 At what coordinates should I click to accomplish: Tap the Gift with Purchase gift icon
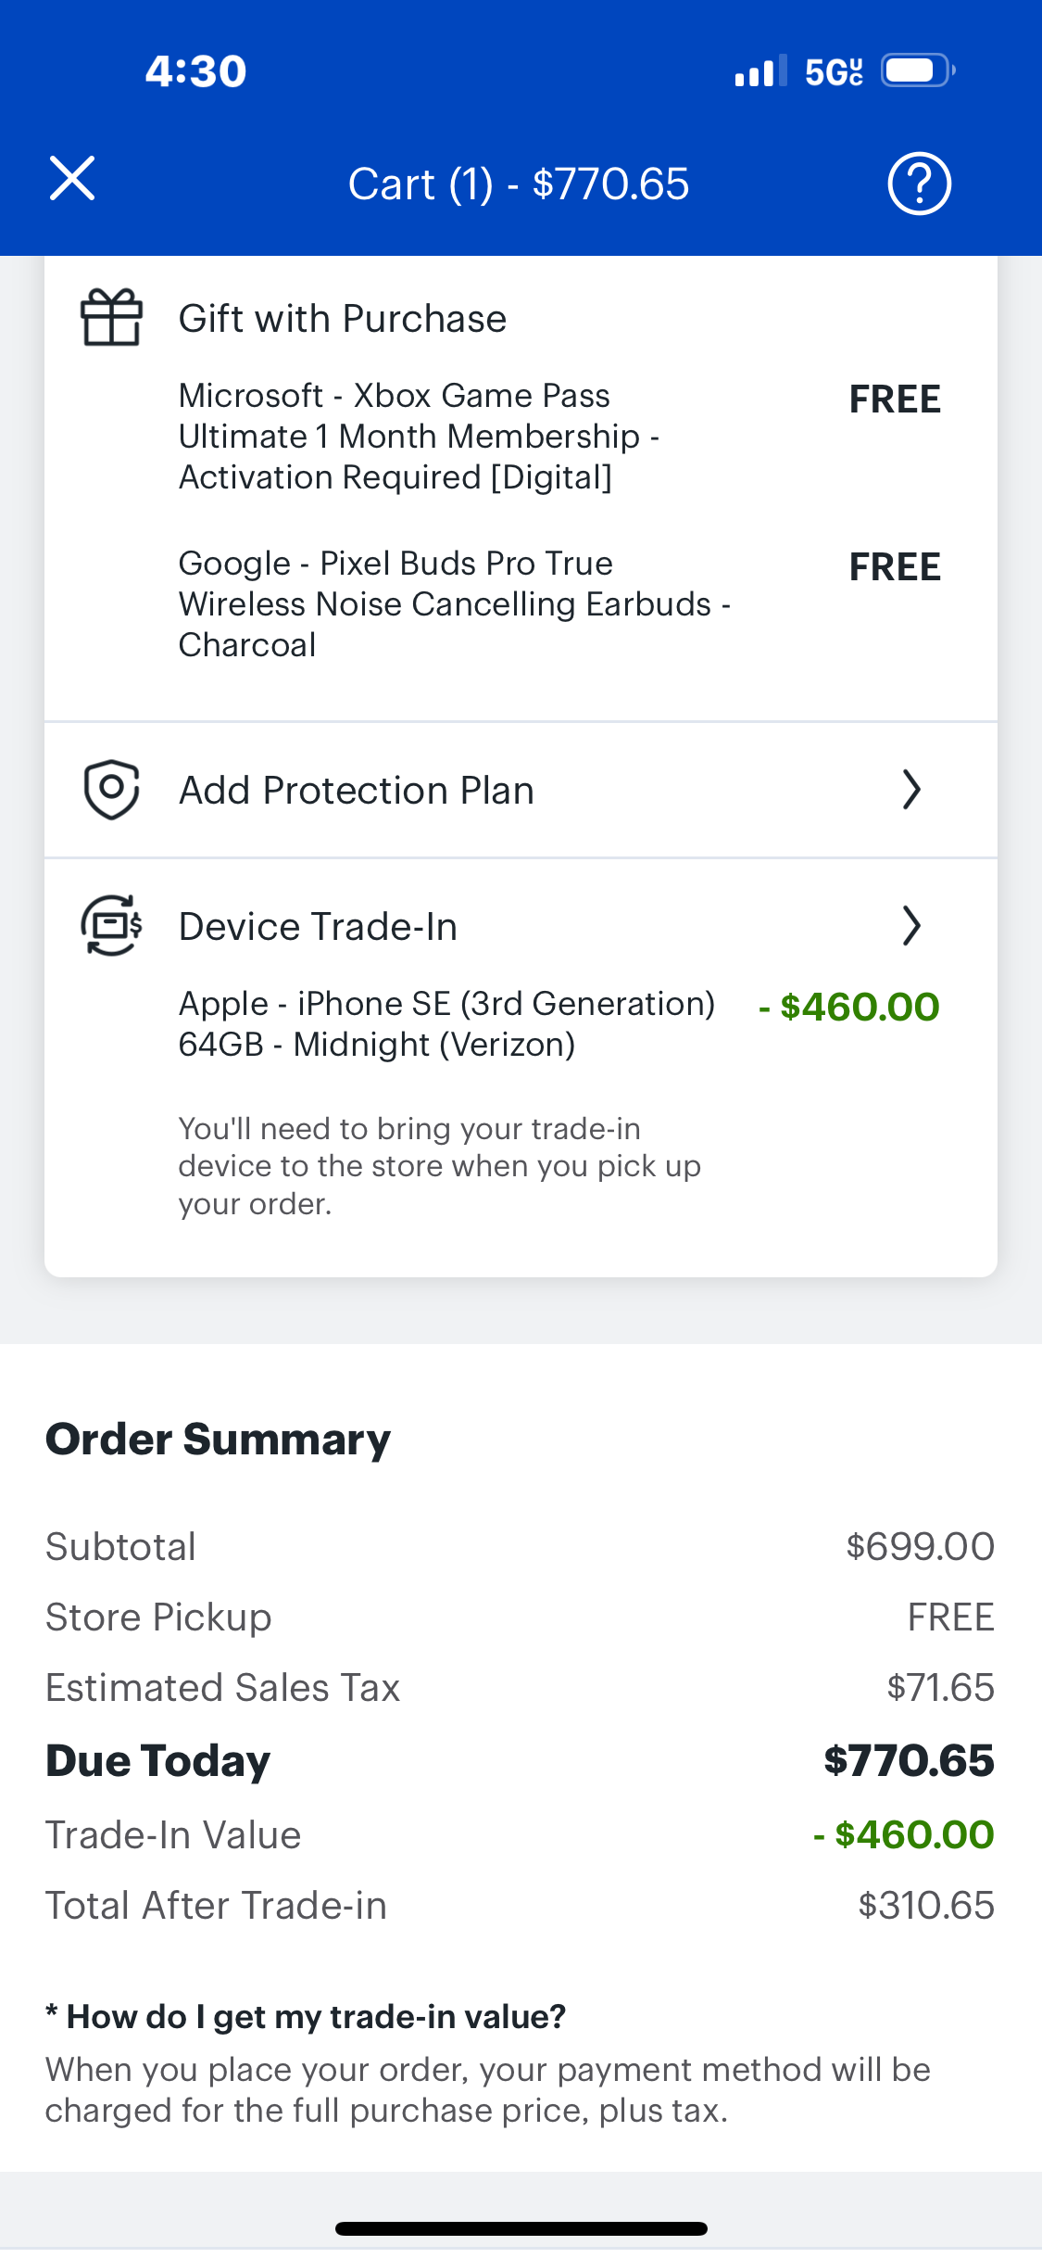[x=112, y=317]
